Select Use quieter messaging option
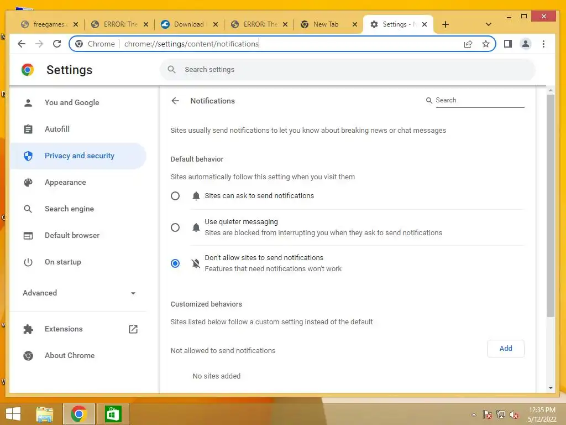The width and height of the screenshot is (566, 425). coord(175,227)
